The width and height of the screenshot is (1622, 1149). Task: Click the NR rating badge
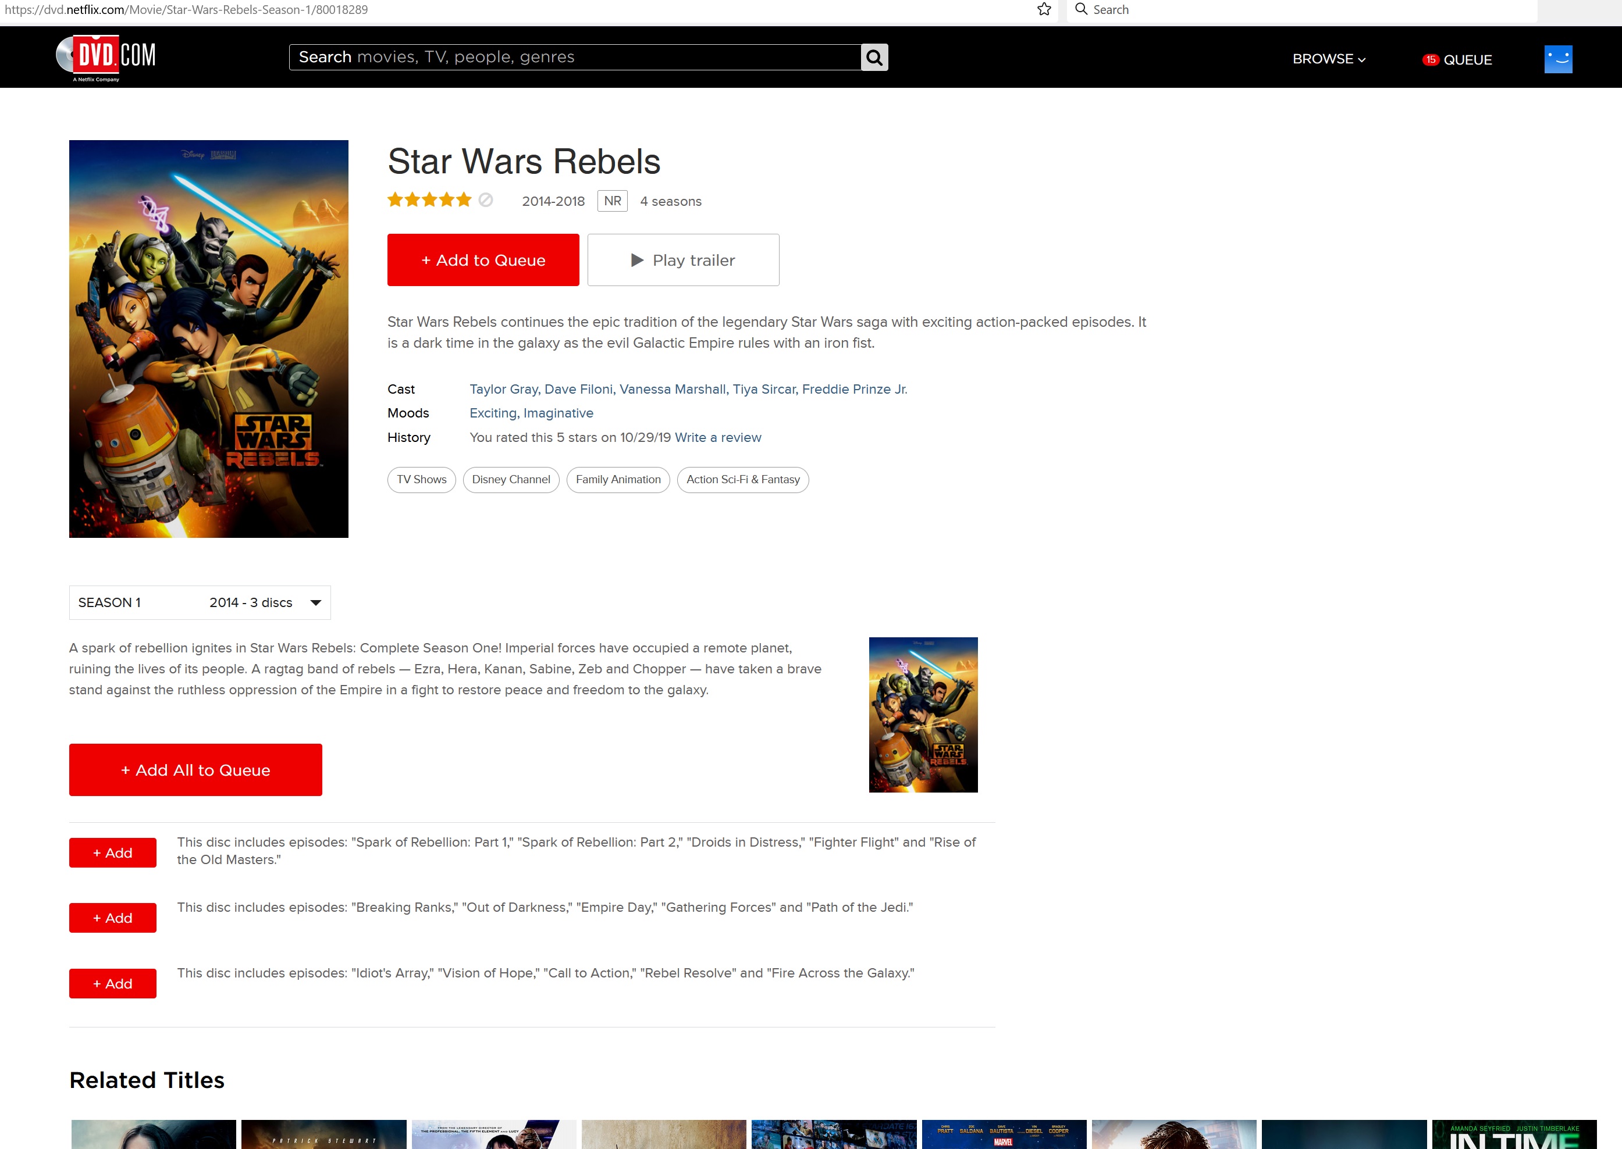pyautogui.click(x=612, y=201)
